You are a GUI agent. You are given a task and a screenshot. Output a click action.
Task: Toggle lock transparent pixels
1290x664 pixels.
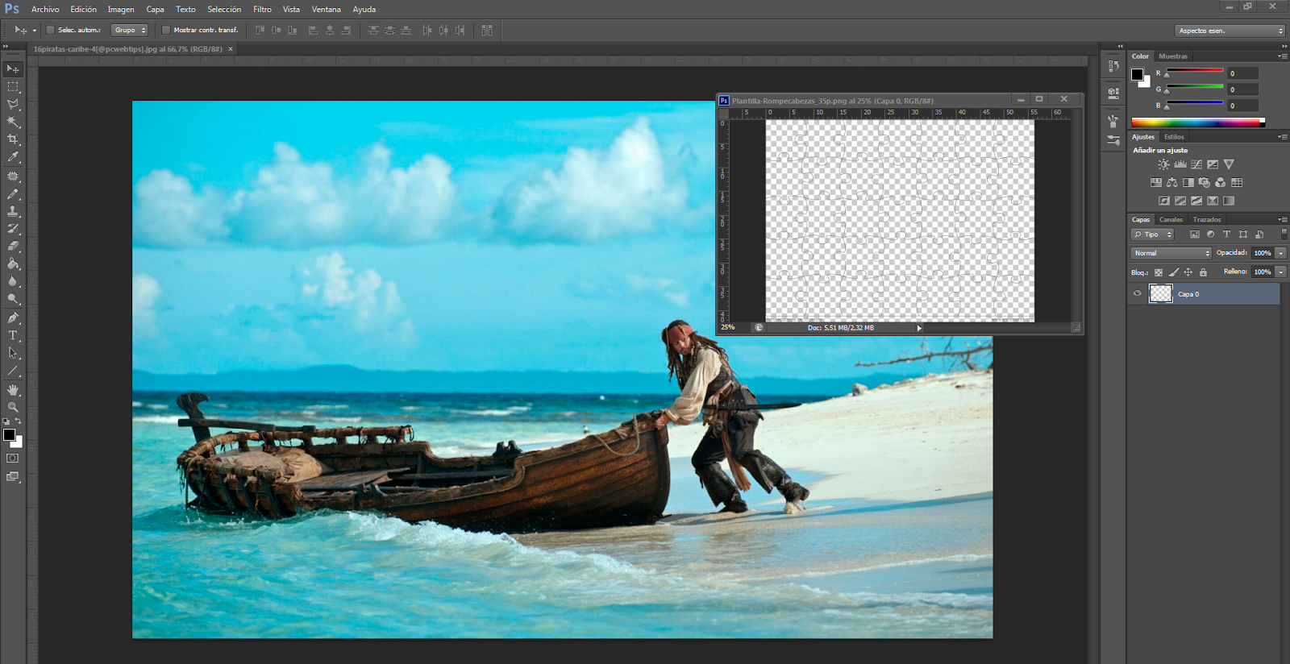coord(1159,272)
